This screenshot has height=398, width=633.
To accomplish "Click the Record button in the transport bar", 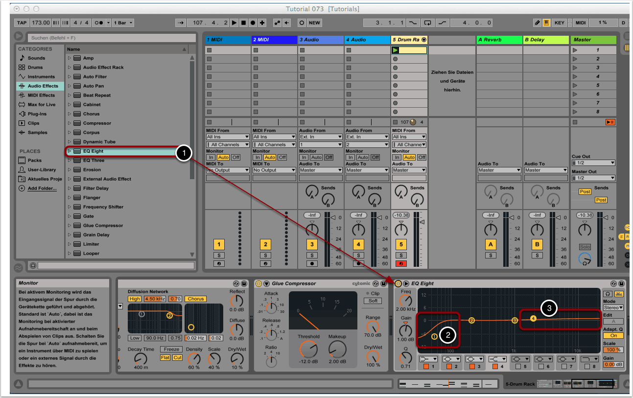I will pyautogui.click(x=253, y=23).
